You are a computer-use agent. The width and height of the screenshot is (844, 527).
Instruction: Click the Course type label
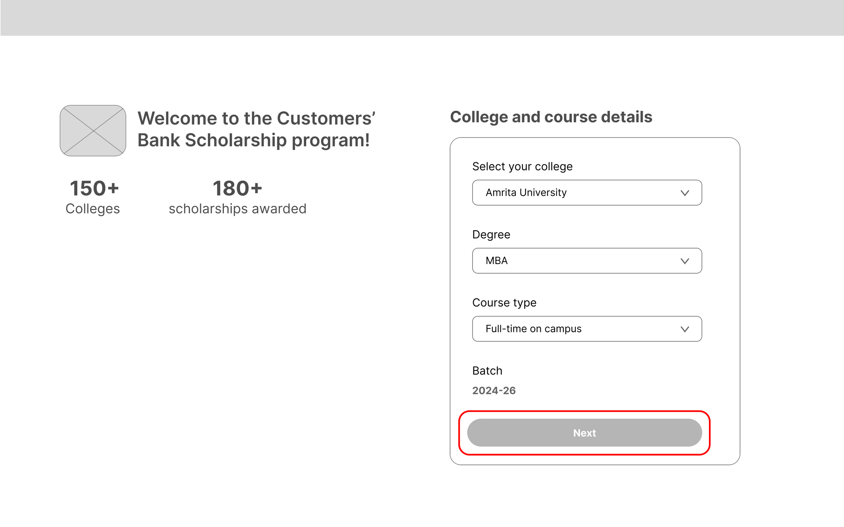pos(504,302)
